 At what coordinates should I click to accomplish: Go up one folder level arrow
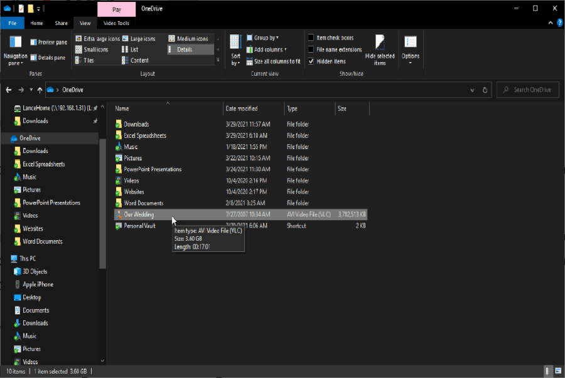(40, 90)
